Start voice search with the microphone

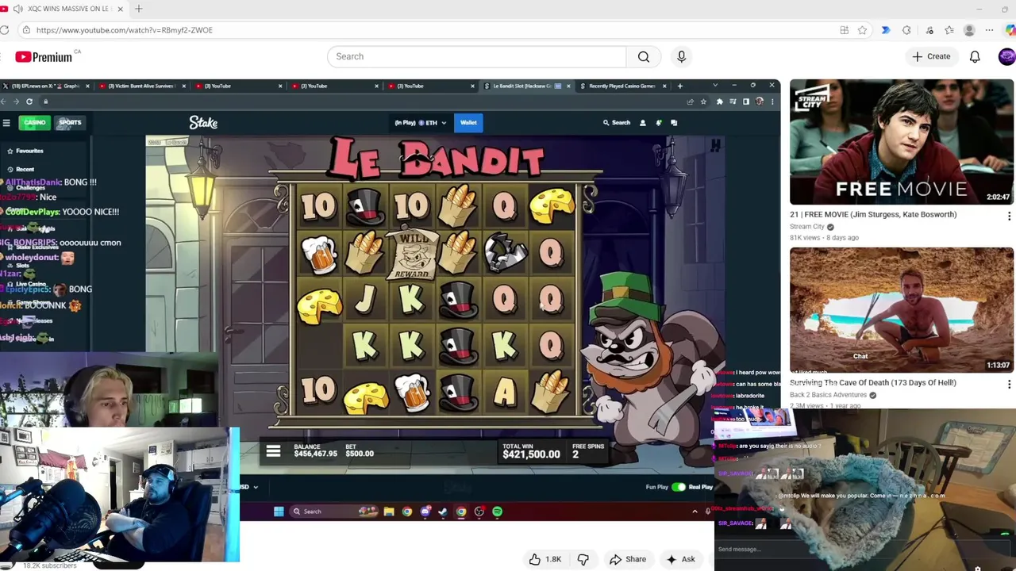681,56
